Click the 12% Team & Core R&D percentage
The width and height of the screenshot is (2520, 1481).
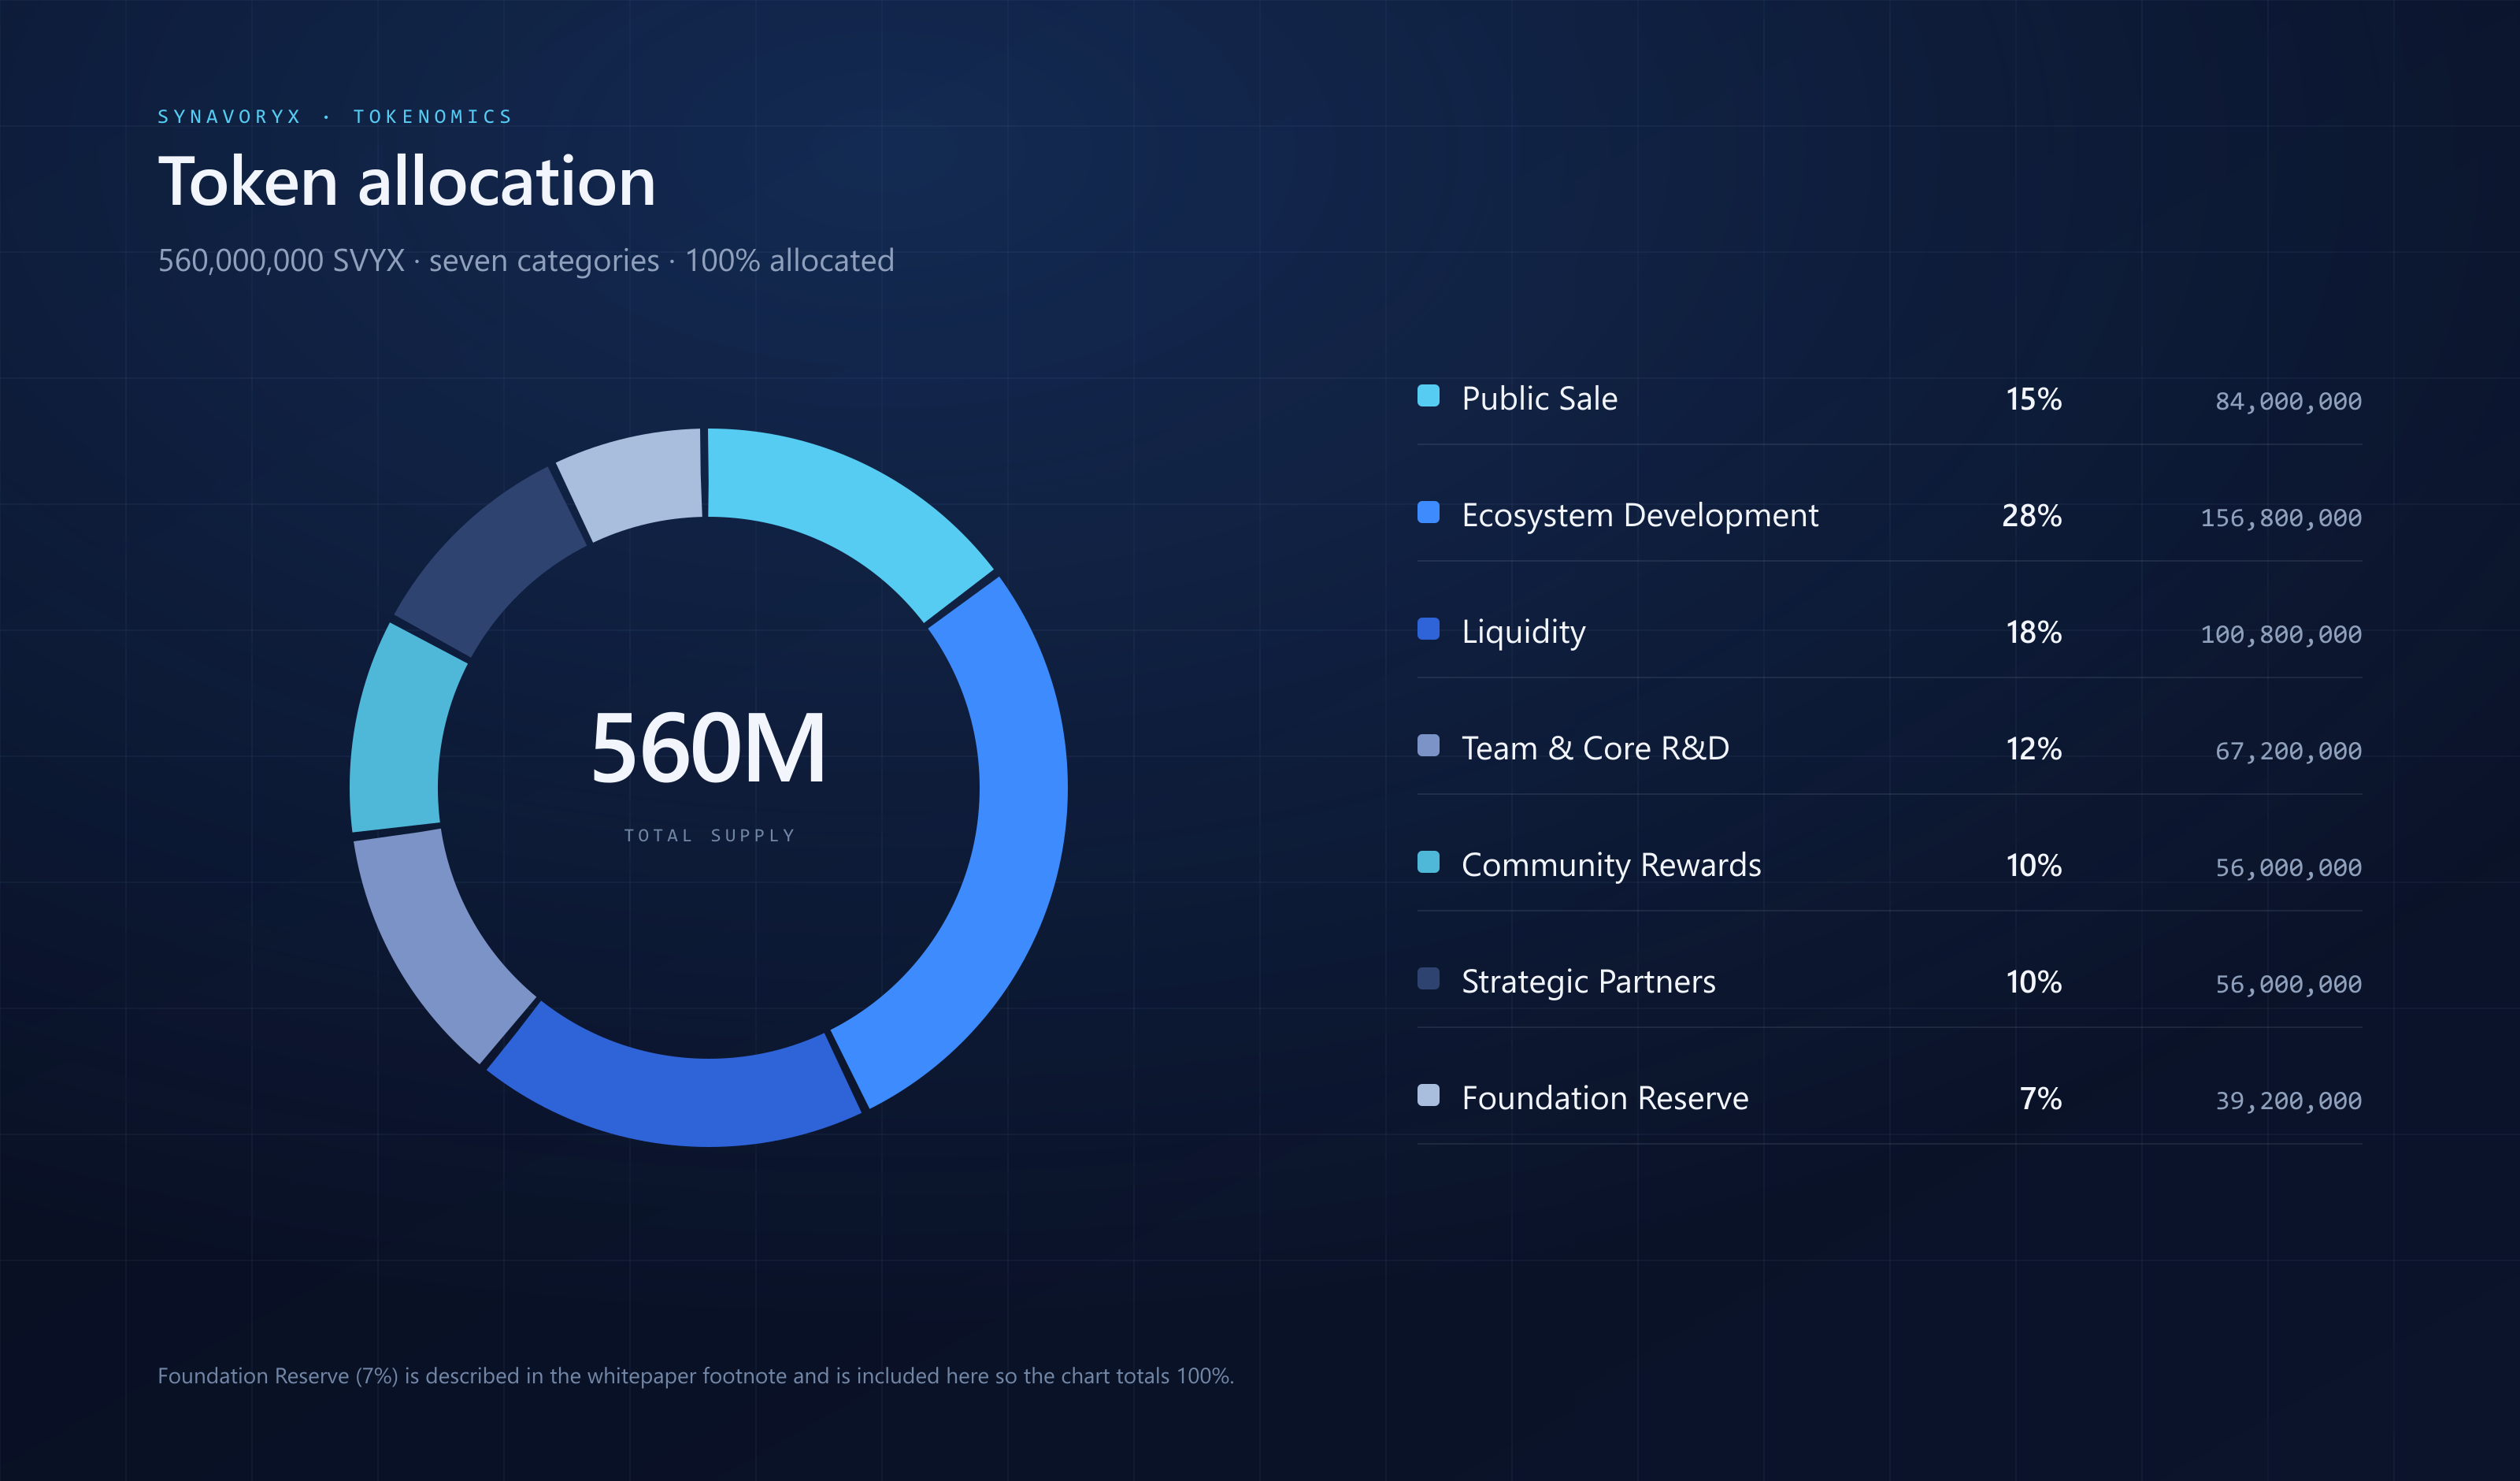pyautogui.click(x=2033, y=749)
